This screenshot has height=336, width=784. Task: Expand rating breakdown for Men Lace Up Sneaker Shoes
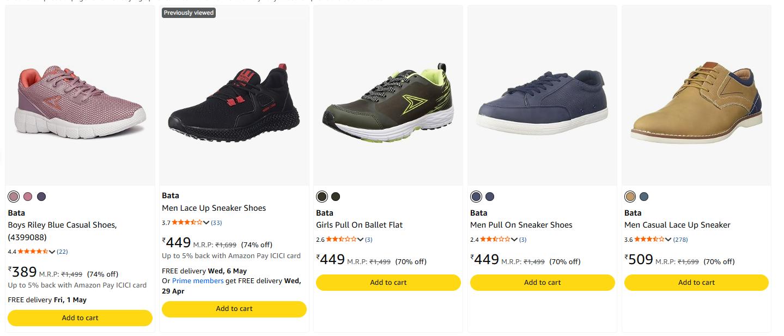point(206,223)
